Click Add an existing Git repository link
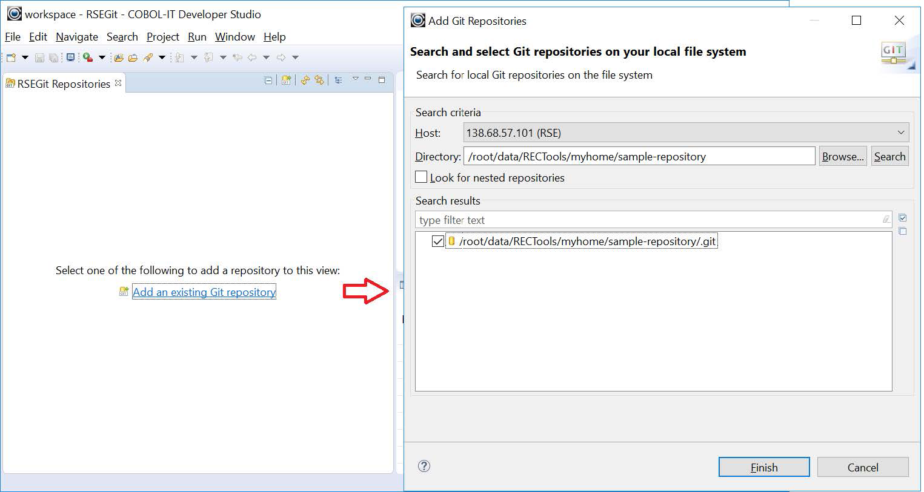The image size is (924, 492). pyautogui.click(x=204, y=292)
